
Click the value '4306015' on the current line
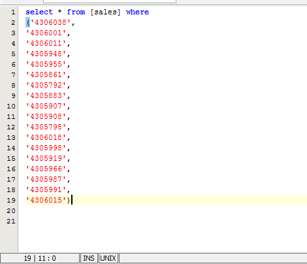tap(46, 200)
